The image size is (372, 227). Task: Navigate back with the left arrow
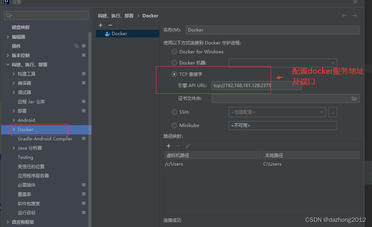coord(344,16)
